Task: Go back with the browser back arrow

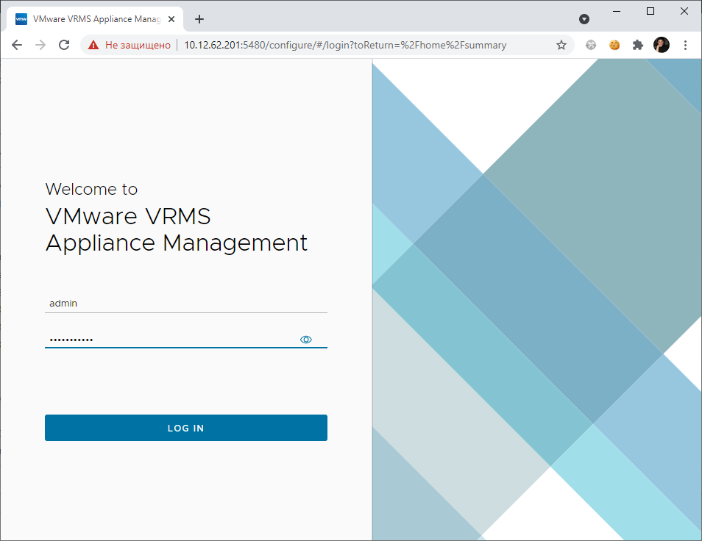Action: tap(17, 45)
